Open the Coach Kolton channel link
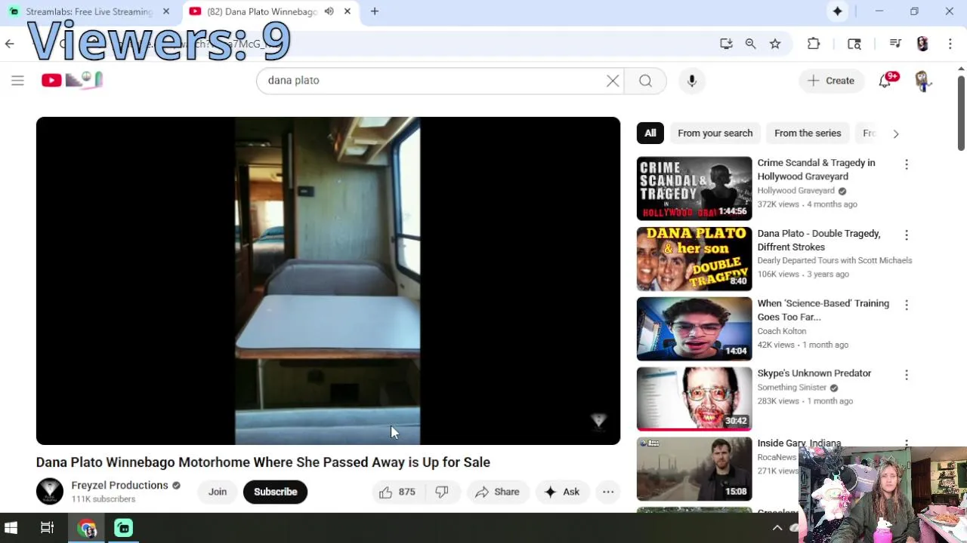 coord(782,331)
